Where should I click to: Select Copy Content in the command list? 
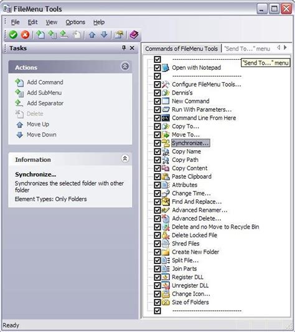[x=190, y=168]
